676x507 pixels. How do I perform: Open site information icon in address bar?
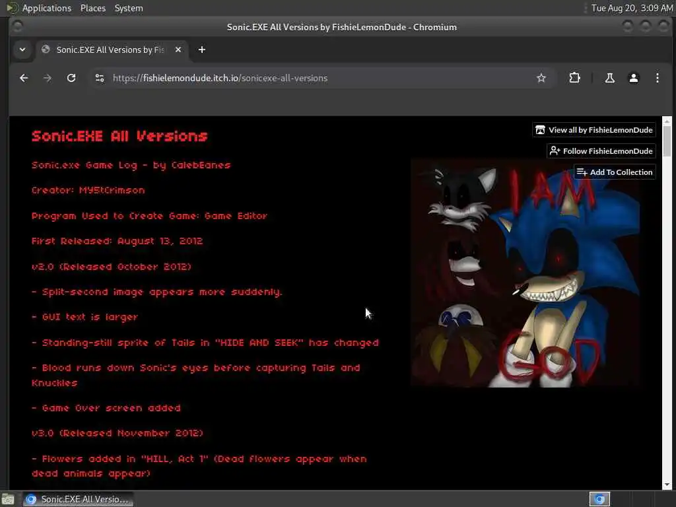coord(100,78)
